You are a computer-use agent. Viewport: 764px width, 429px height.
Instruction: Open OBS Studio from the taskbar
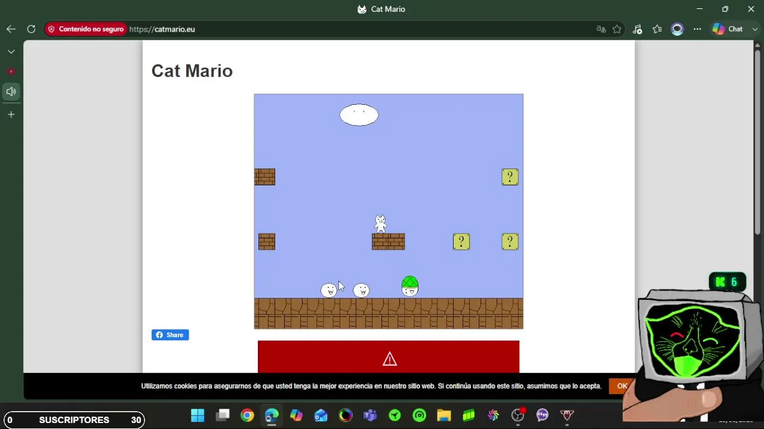[x=518, y=415]
